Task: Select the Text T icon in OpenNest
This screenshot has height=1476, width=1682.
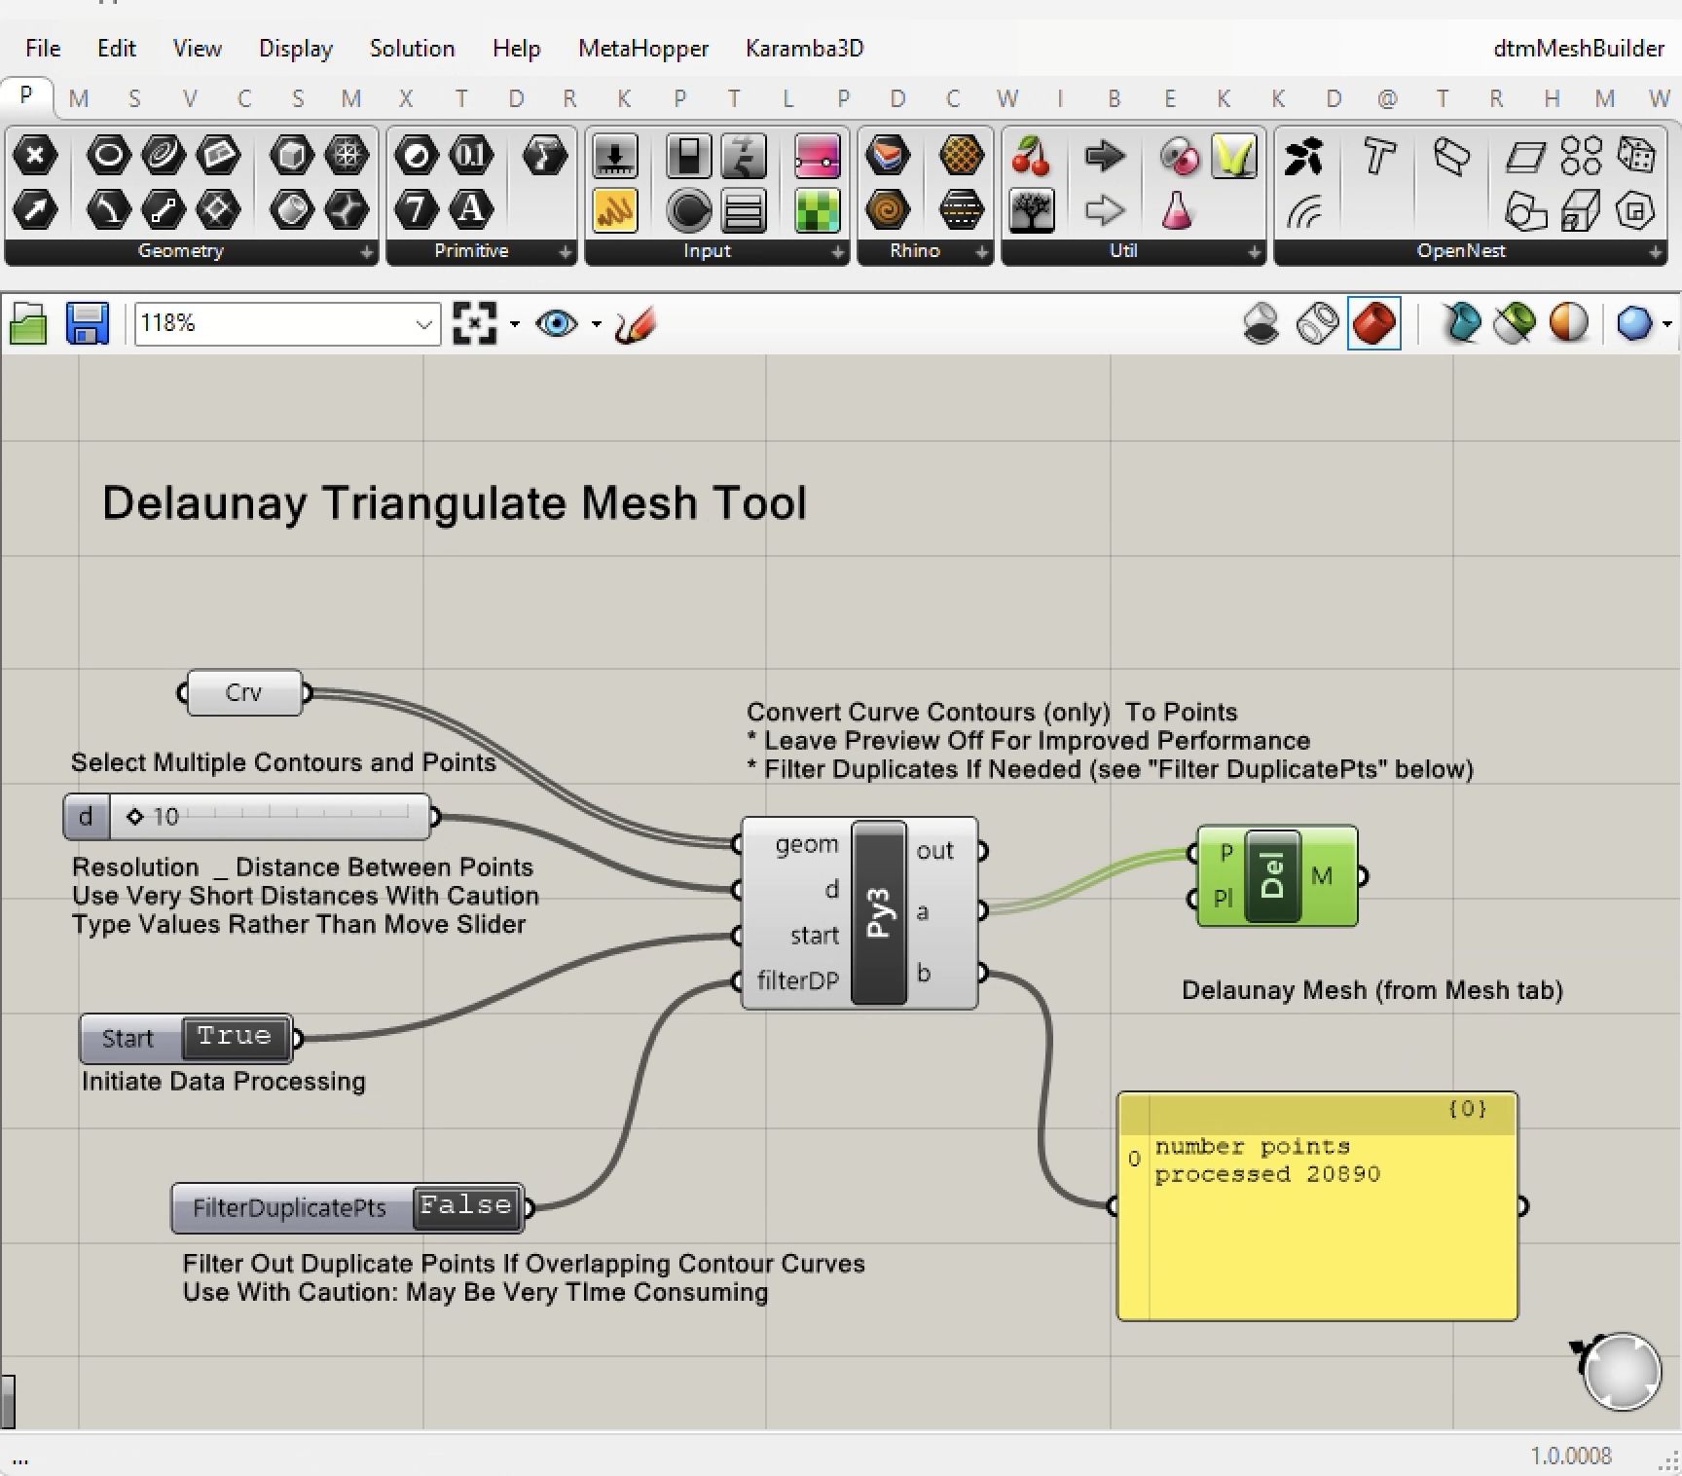Action: tap(1377, 156)
